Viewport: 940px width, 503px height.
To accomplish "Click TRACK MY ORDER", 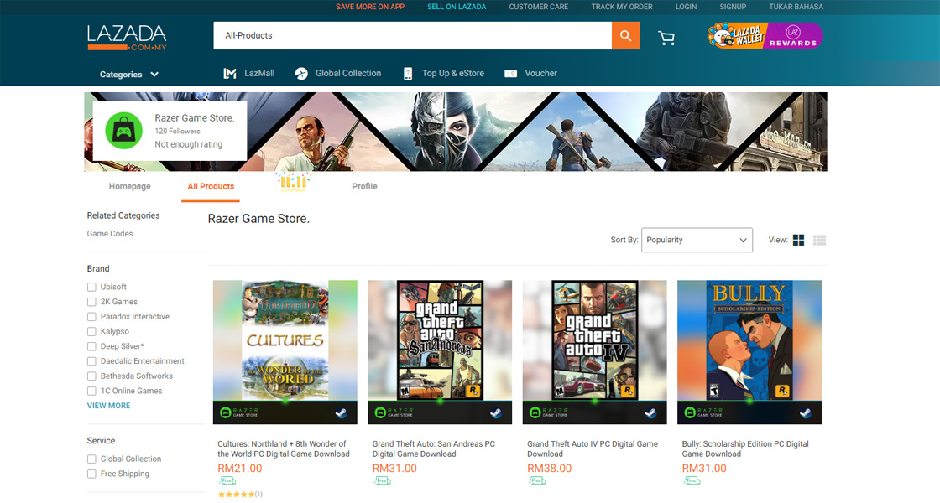I will click(622, 8).
